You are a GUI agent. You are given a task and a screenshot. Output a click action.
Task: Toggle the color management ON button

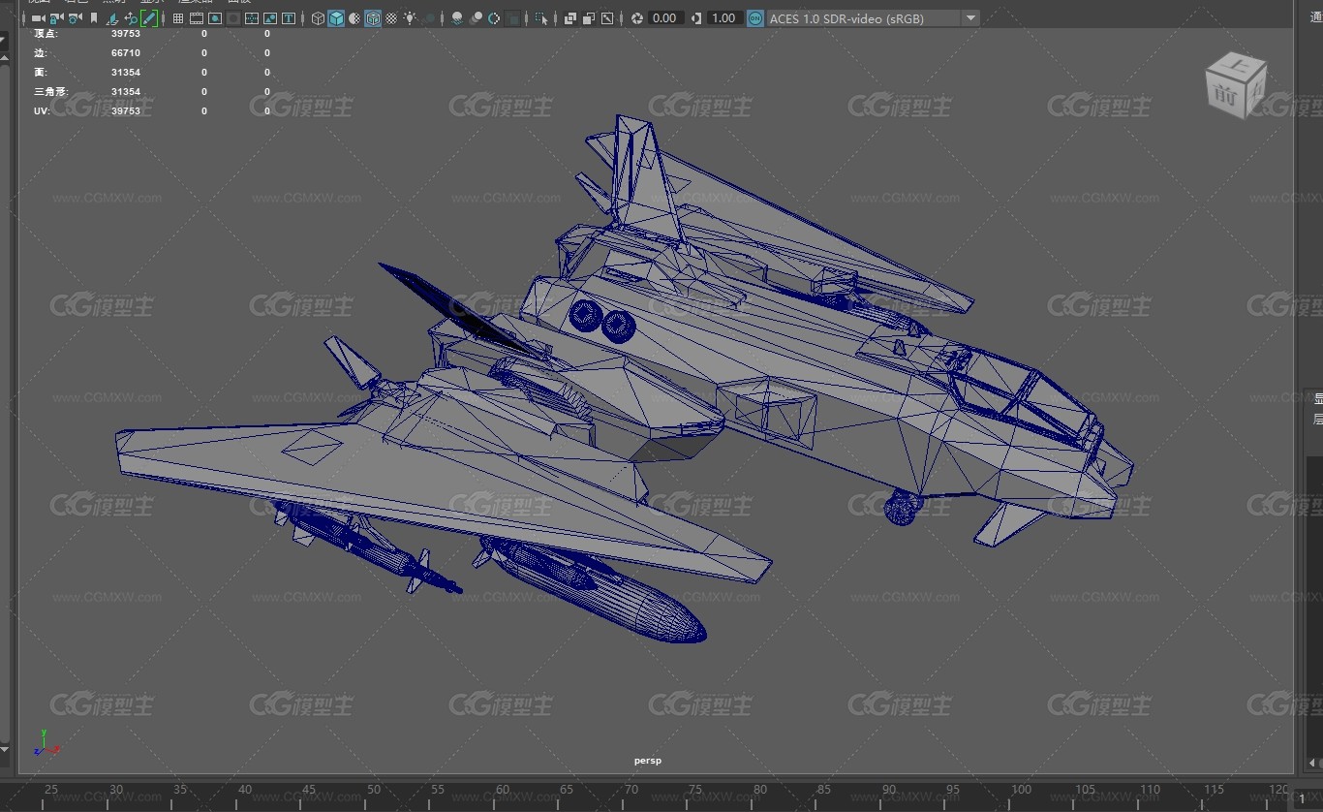(755, 18)
